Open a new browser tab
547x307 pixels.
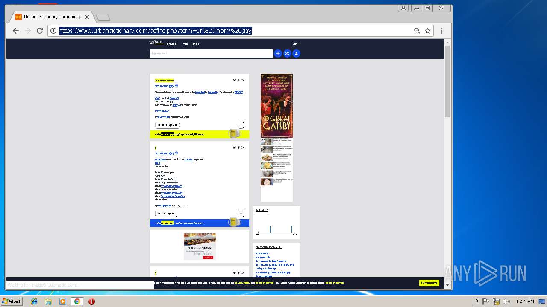[103, 17]
